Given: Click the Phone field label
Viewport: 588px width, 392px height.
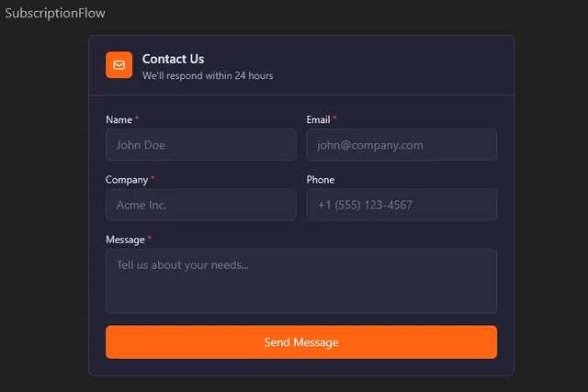Looking at the screenshot, I should coord(321,180).
